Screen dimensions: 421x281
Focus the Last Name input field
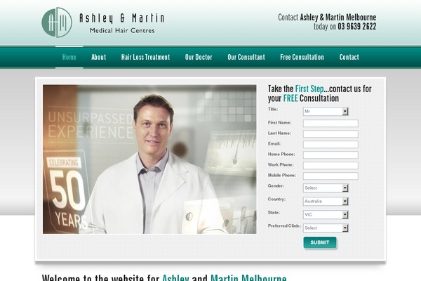point(330,134)
